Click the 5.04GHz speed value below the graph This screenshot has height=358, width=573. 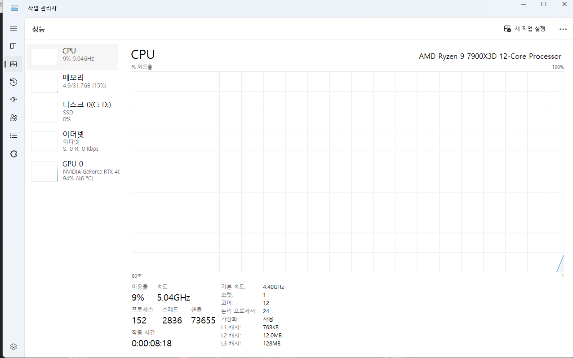pos(173,297)
